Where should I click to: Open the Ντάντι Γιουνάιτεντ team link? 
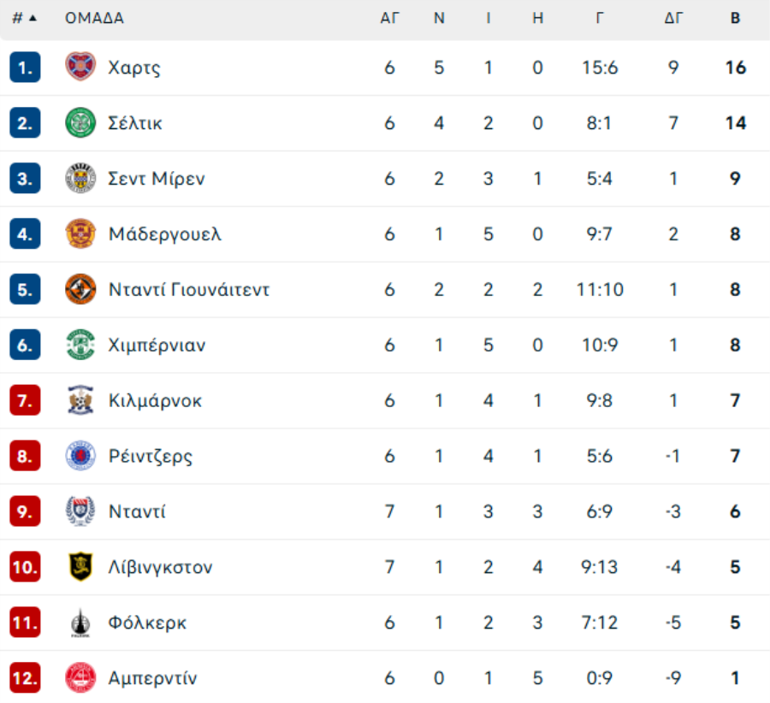(x=189, y=289)
